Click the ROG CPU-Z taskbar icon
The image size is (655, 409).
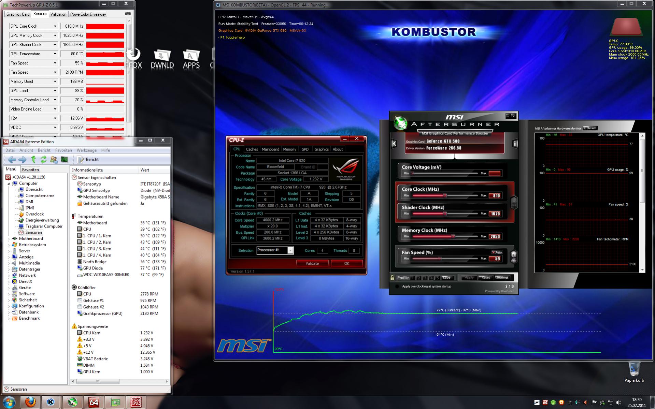[x=136, y=402]
